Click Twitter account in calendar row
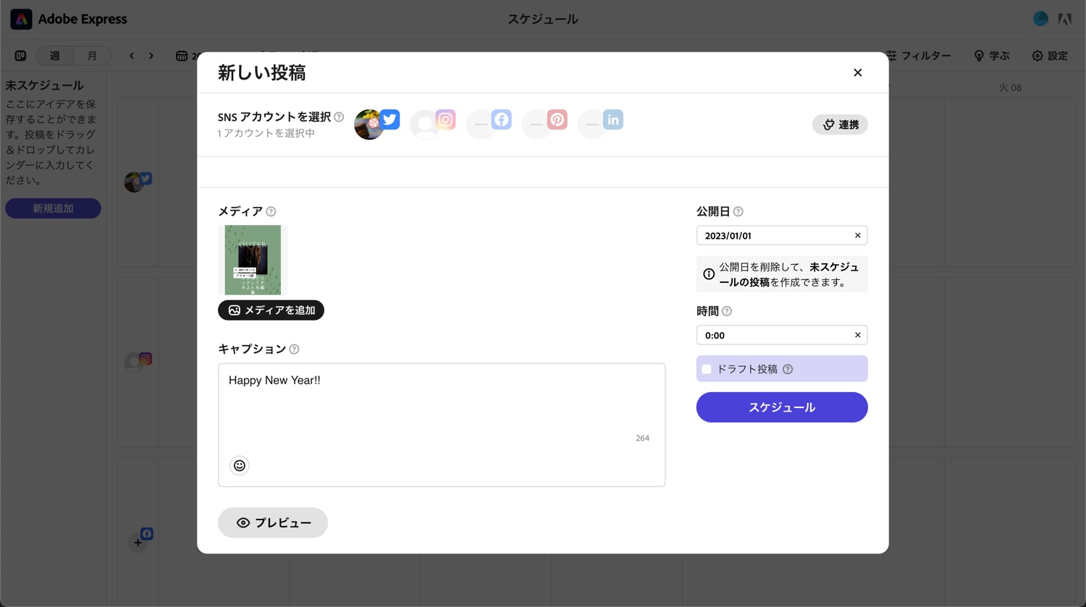 [x=138, y=182]
